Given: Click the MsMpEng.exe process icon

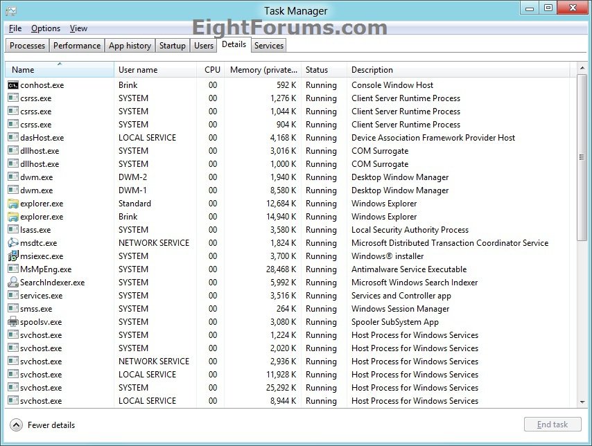Looking at the screenshot, I should point(13,269).
